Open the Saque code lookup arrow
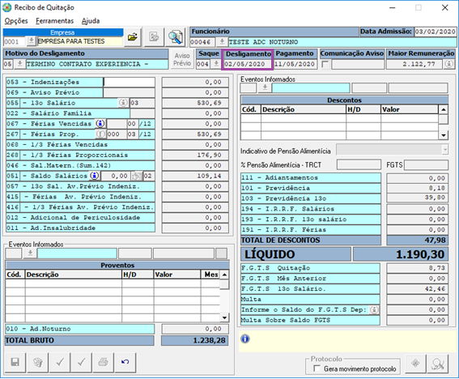 216,63
